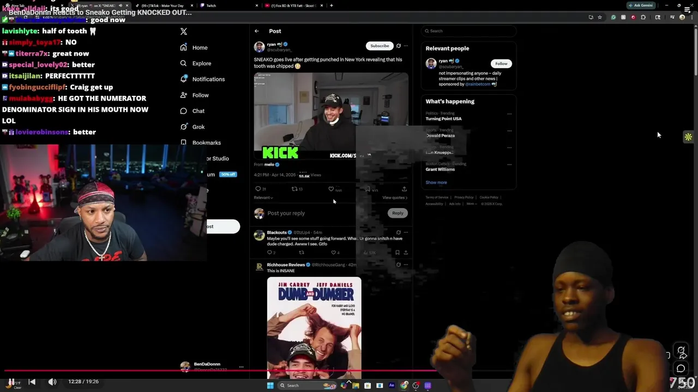Screen dimensions: 698x392
Task: Click the reply icon under ryan's post
Action: [258, 189]
